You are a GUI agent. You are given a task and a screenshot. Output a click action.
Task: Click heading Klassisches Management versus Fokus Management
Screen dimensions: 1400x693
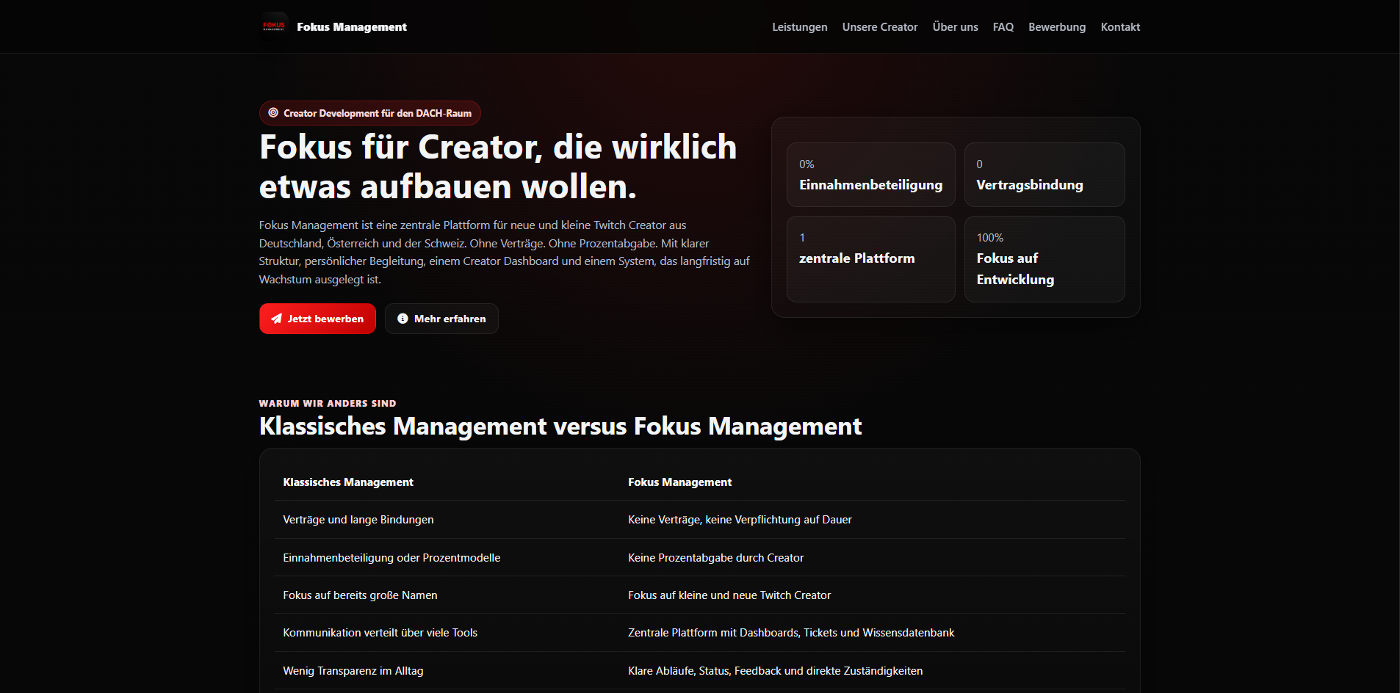click(560, 426)
